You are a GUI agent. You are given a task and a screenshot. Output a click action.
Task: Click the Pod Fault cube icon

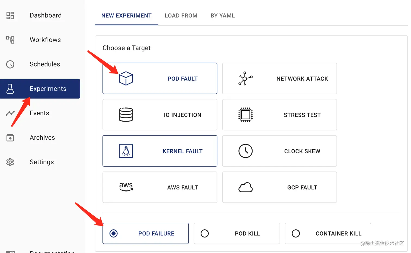tap(126, 78)
